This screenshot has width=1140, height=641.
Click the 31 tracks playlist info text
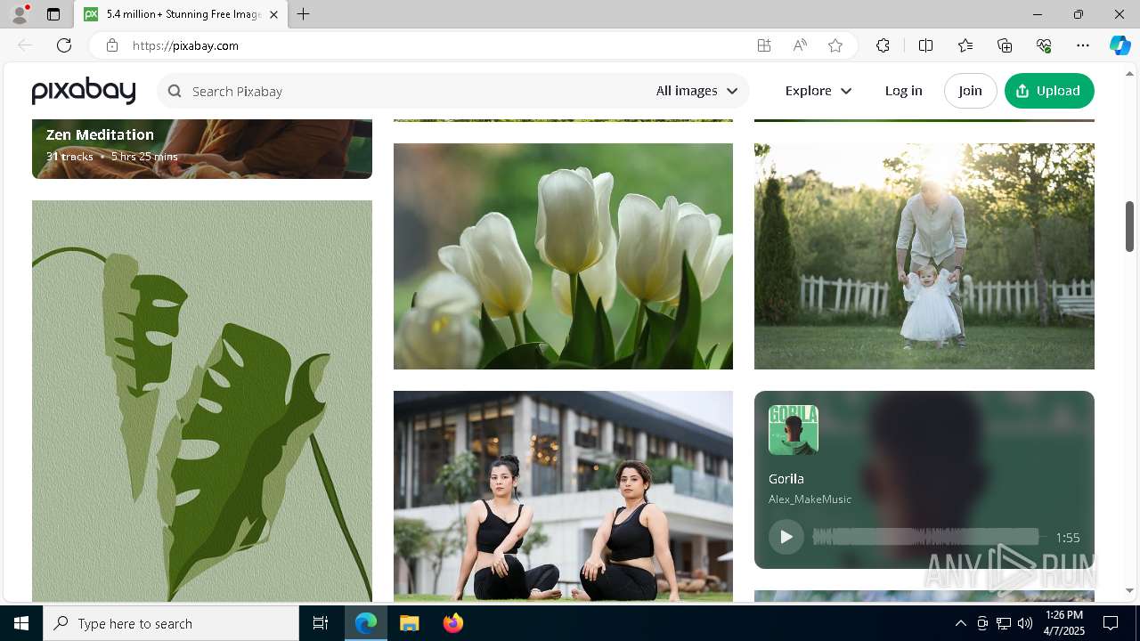coord(69,157)
